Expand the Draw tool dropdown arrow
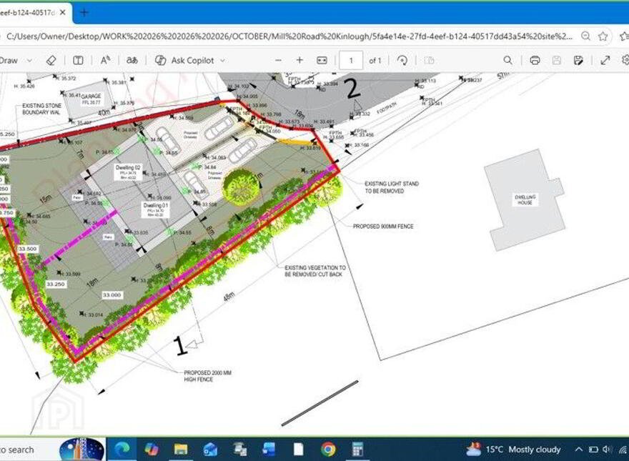The height and width of the screenshot is (461, 629). (x=29, y=61)
